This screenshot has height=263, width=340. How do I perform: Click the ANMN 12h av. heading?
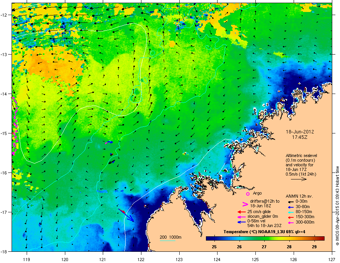[x=299, y=196]
